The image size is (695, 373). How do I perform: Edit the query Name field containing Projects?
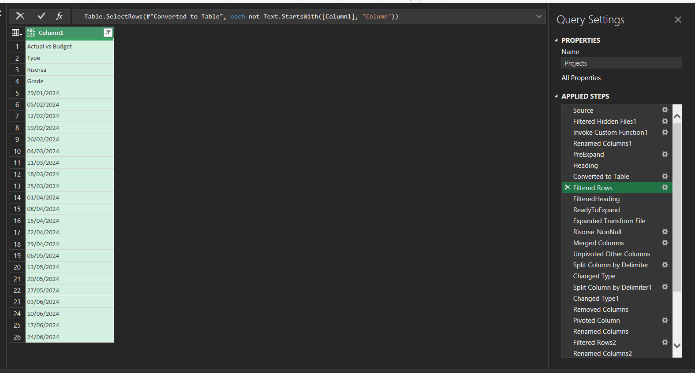(622, 63)
